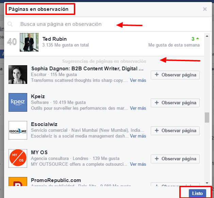
Task: Click the search magnifier icon
Action: tap(10, 24)
